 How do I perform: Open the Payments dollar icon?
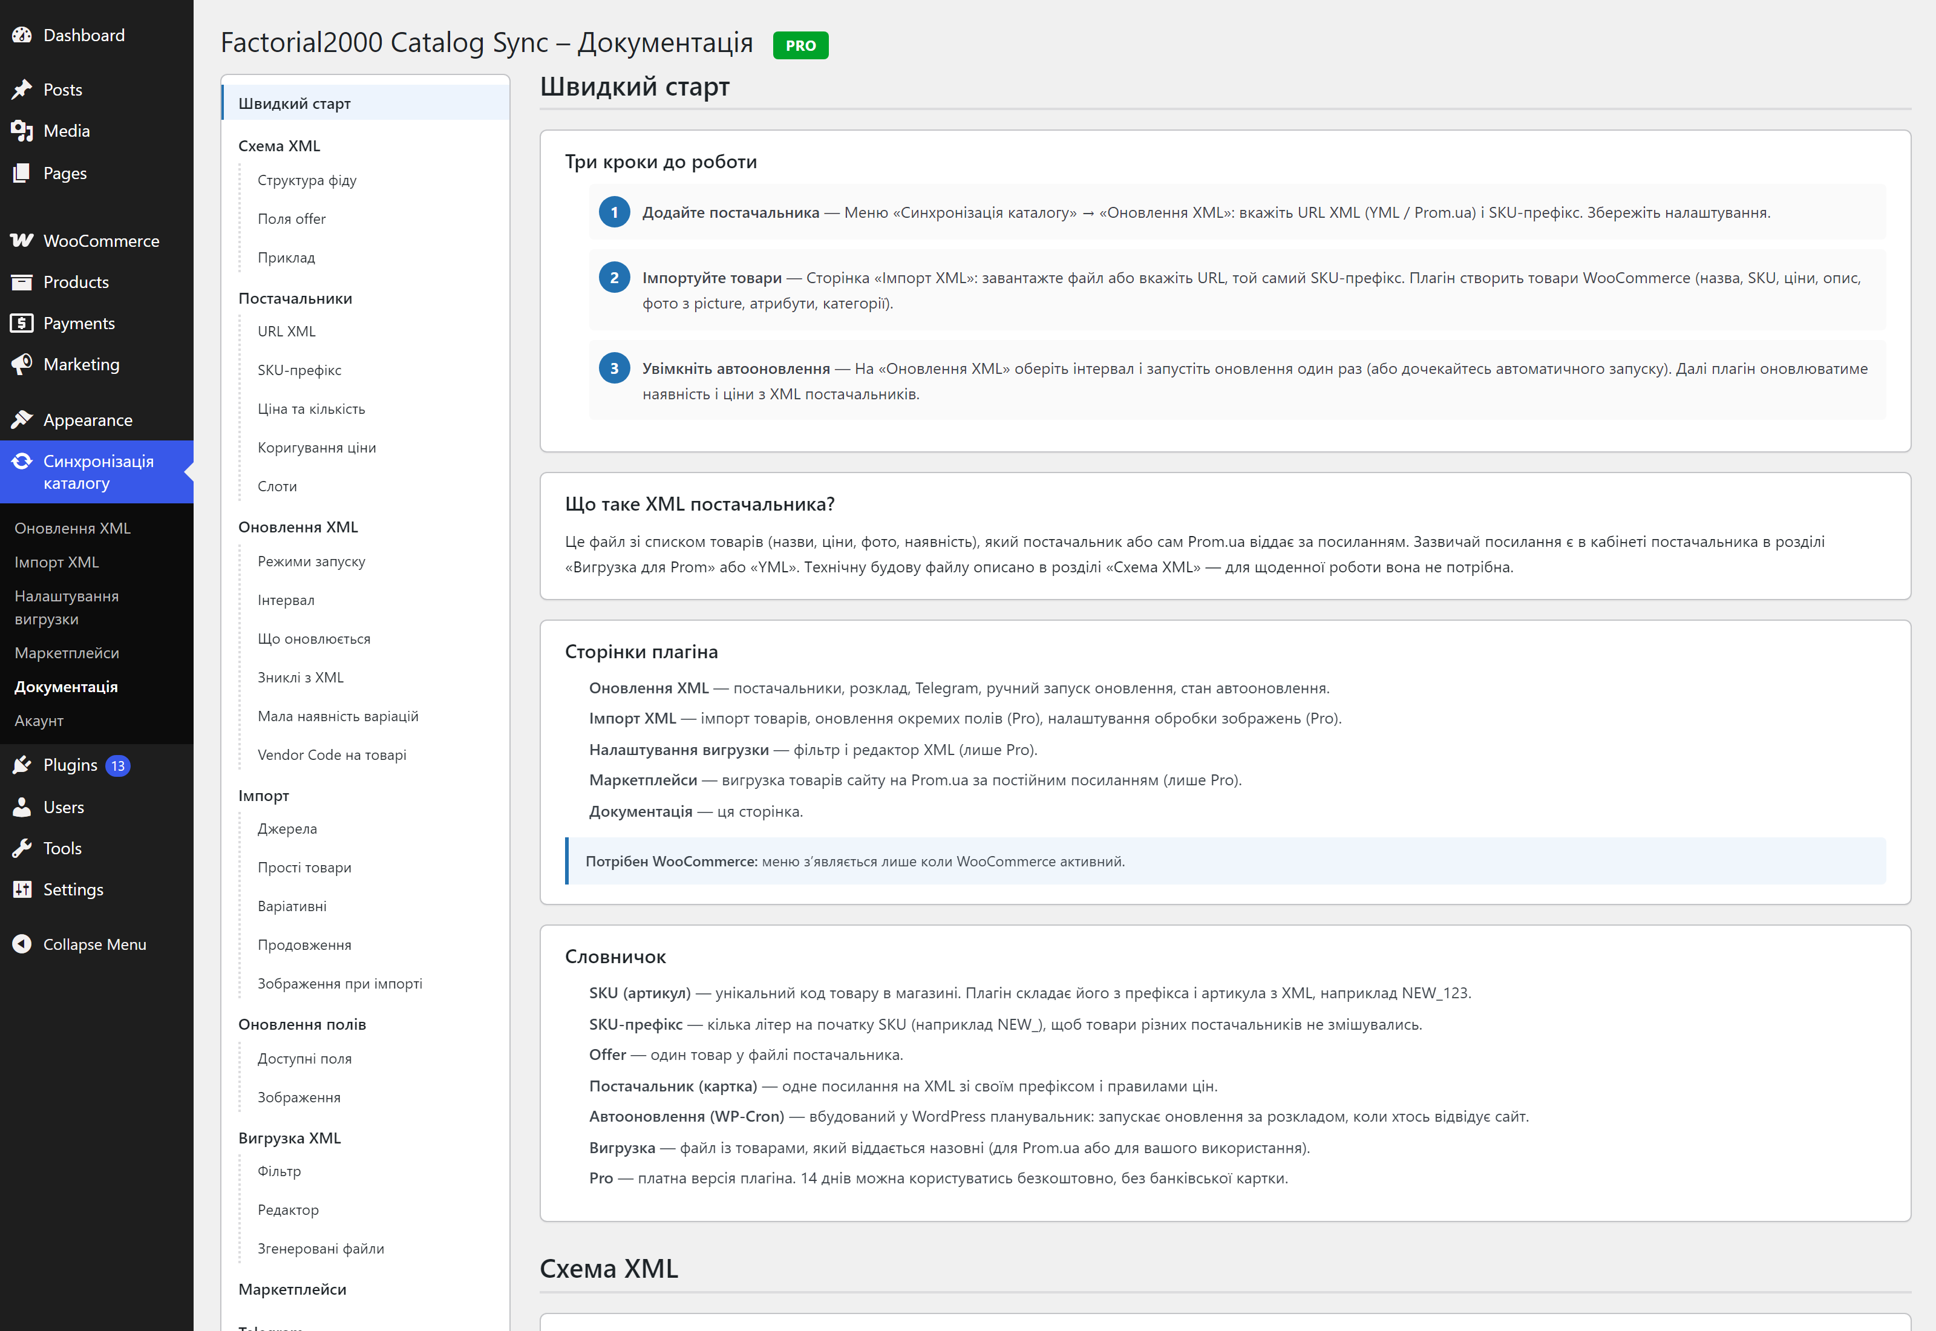pyautogui.click(x=22, y=322)
